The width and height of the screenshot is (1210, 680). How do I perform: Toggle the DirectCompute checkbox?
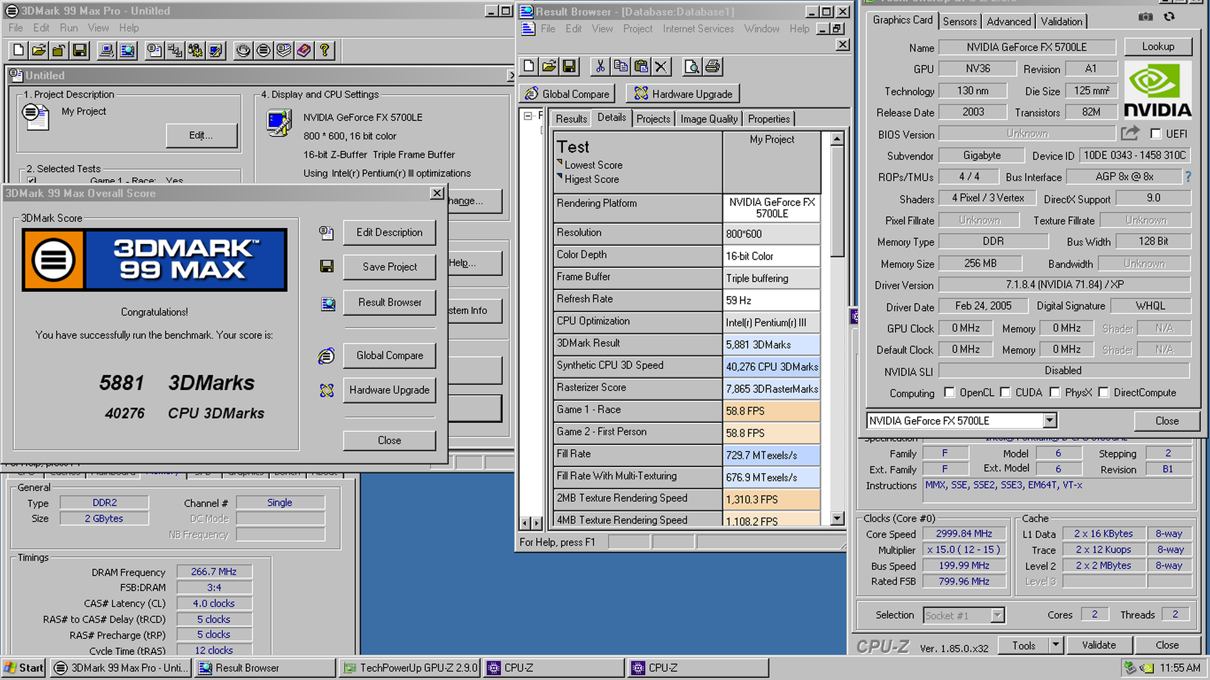point(1103,393)
